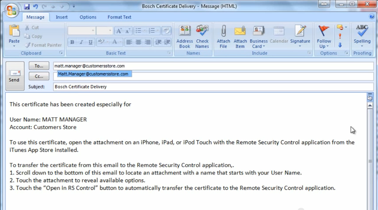Toggle align text left

pos(129,42)
